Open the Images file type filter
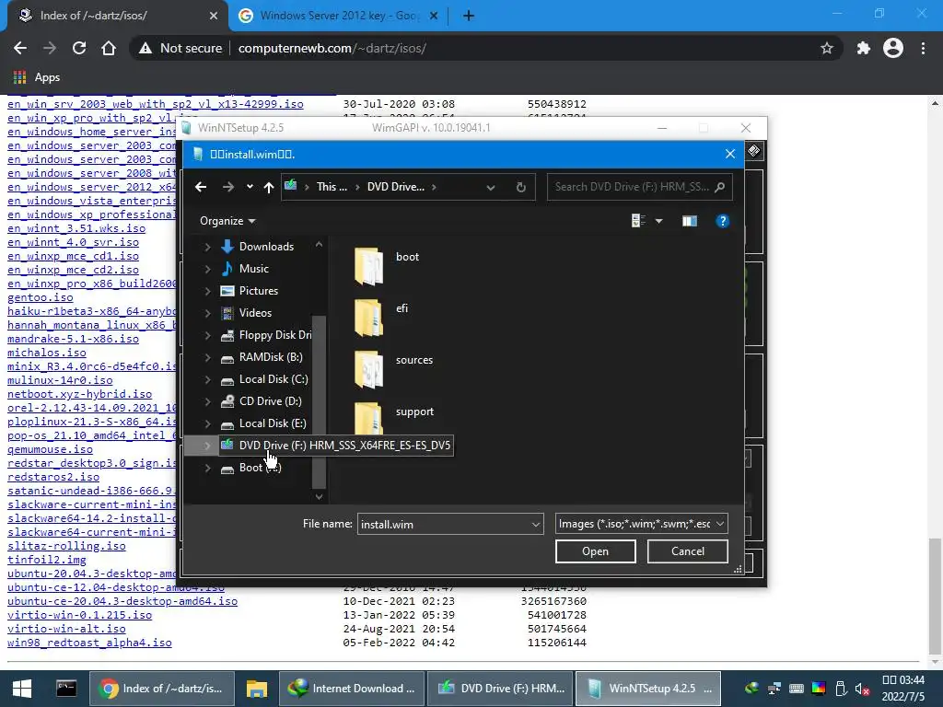Viewport: 943px width, 707px height. coord(642,524)
